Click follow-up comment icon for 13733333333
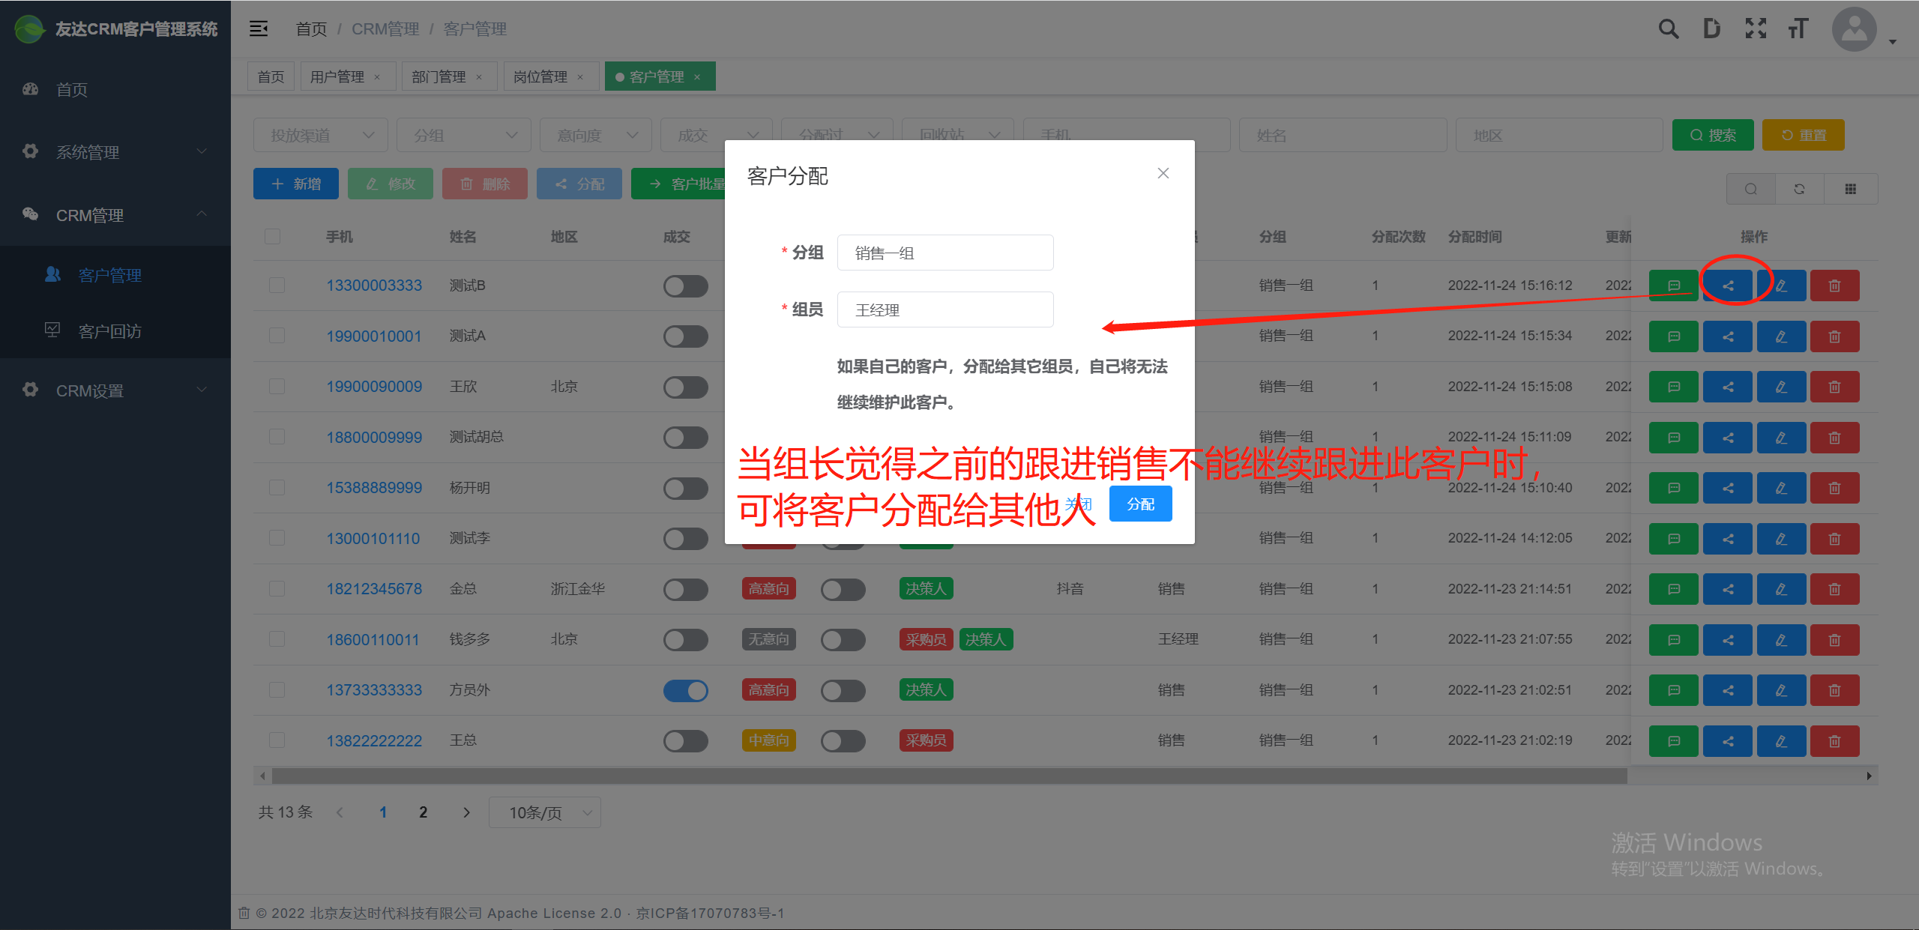The width and height of the screenshot is (1919, 930). [x=1674, y=690]
